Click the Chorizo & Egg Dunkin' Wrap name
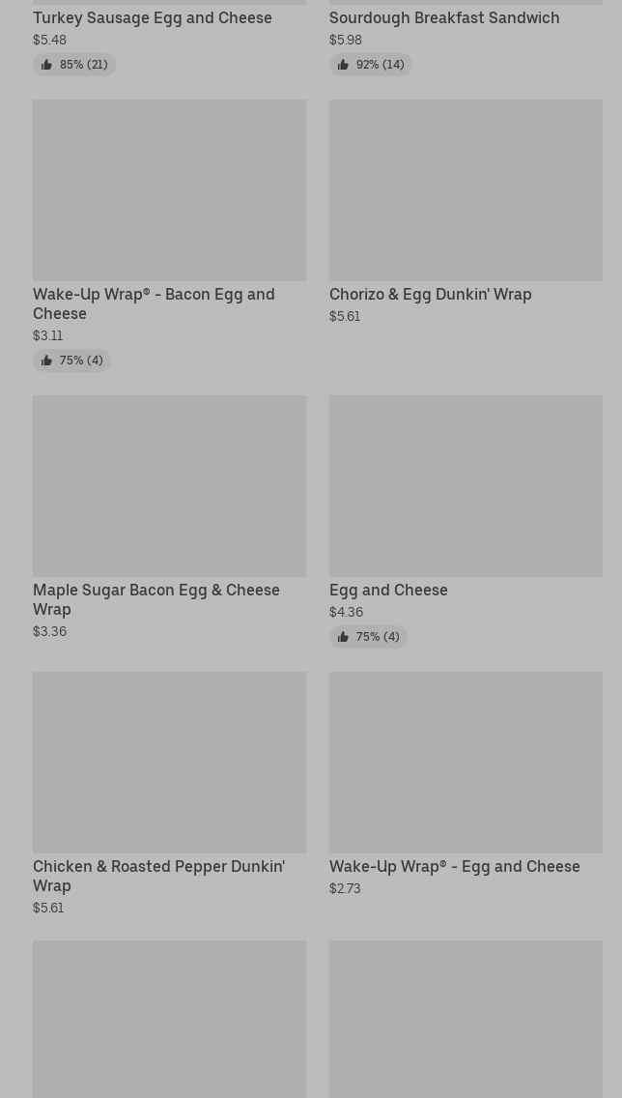Viewport: 622px width, 1098px height. coord(431,294)
